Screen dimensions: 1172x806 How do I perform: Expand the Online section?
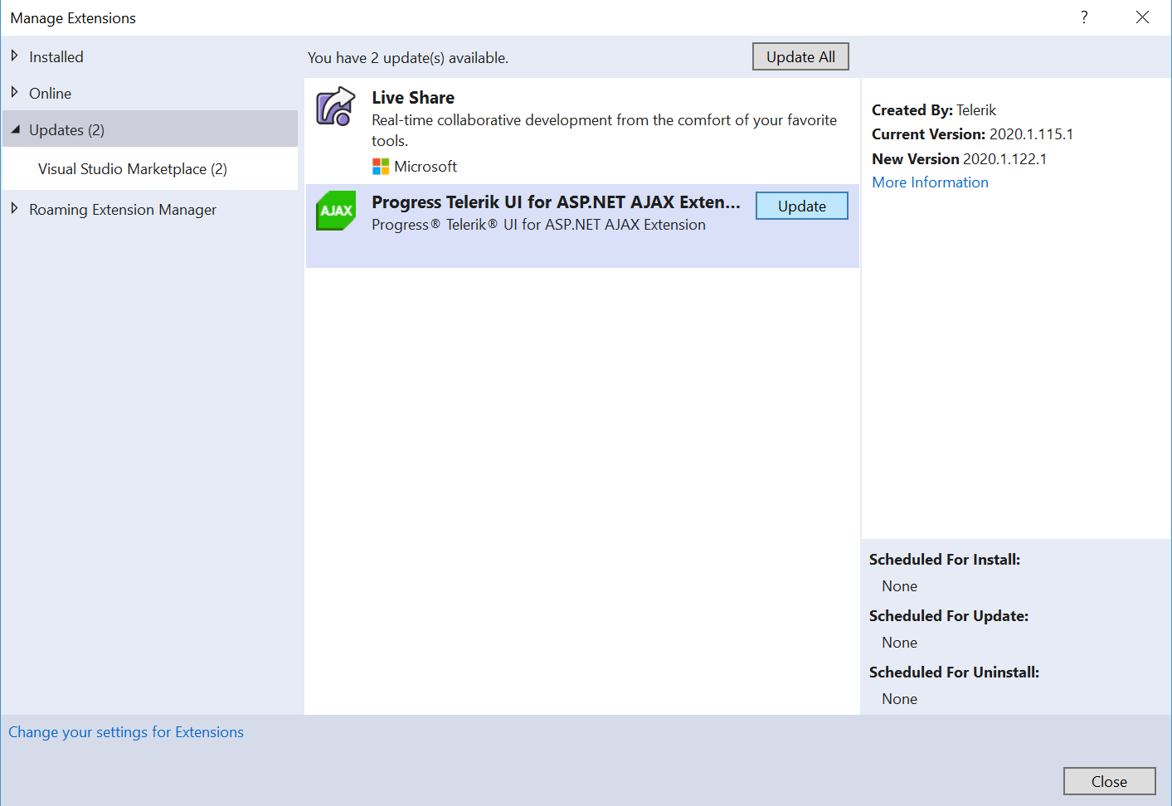[50, 93]
